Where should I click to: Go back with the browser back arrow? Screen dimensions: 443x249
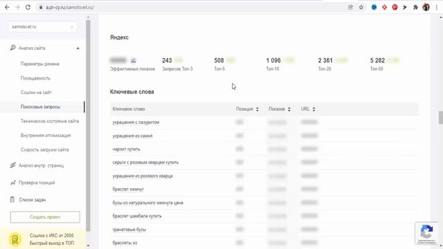[7, 8]
